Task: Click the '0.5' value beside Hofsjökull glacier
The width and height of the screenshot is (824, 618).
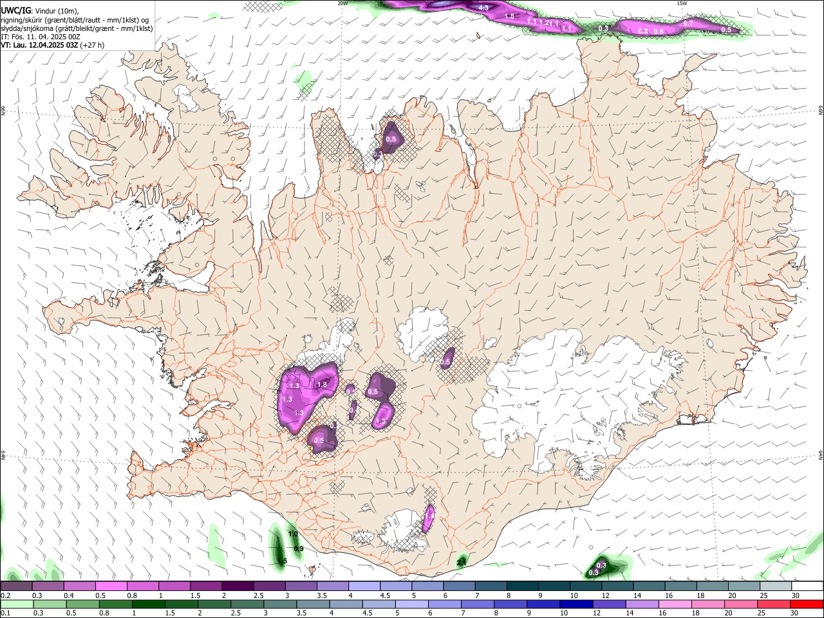Action: click(445, 362)
